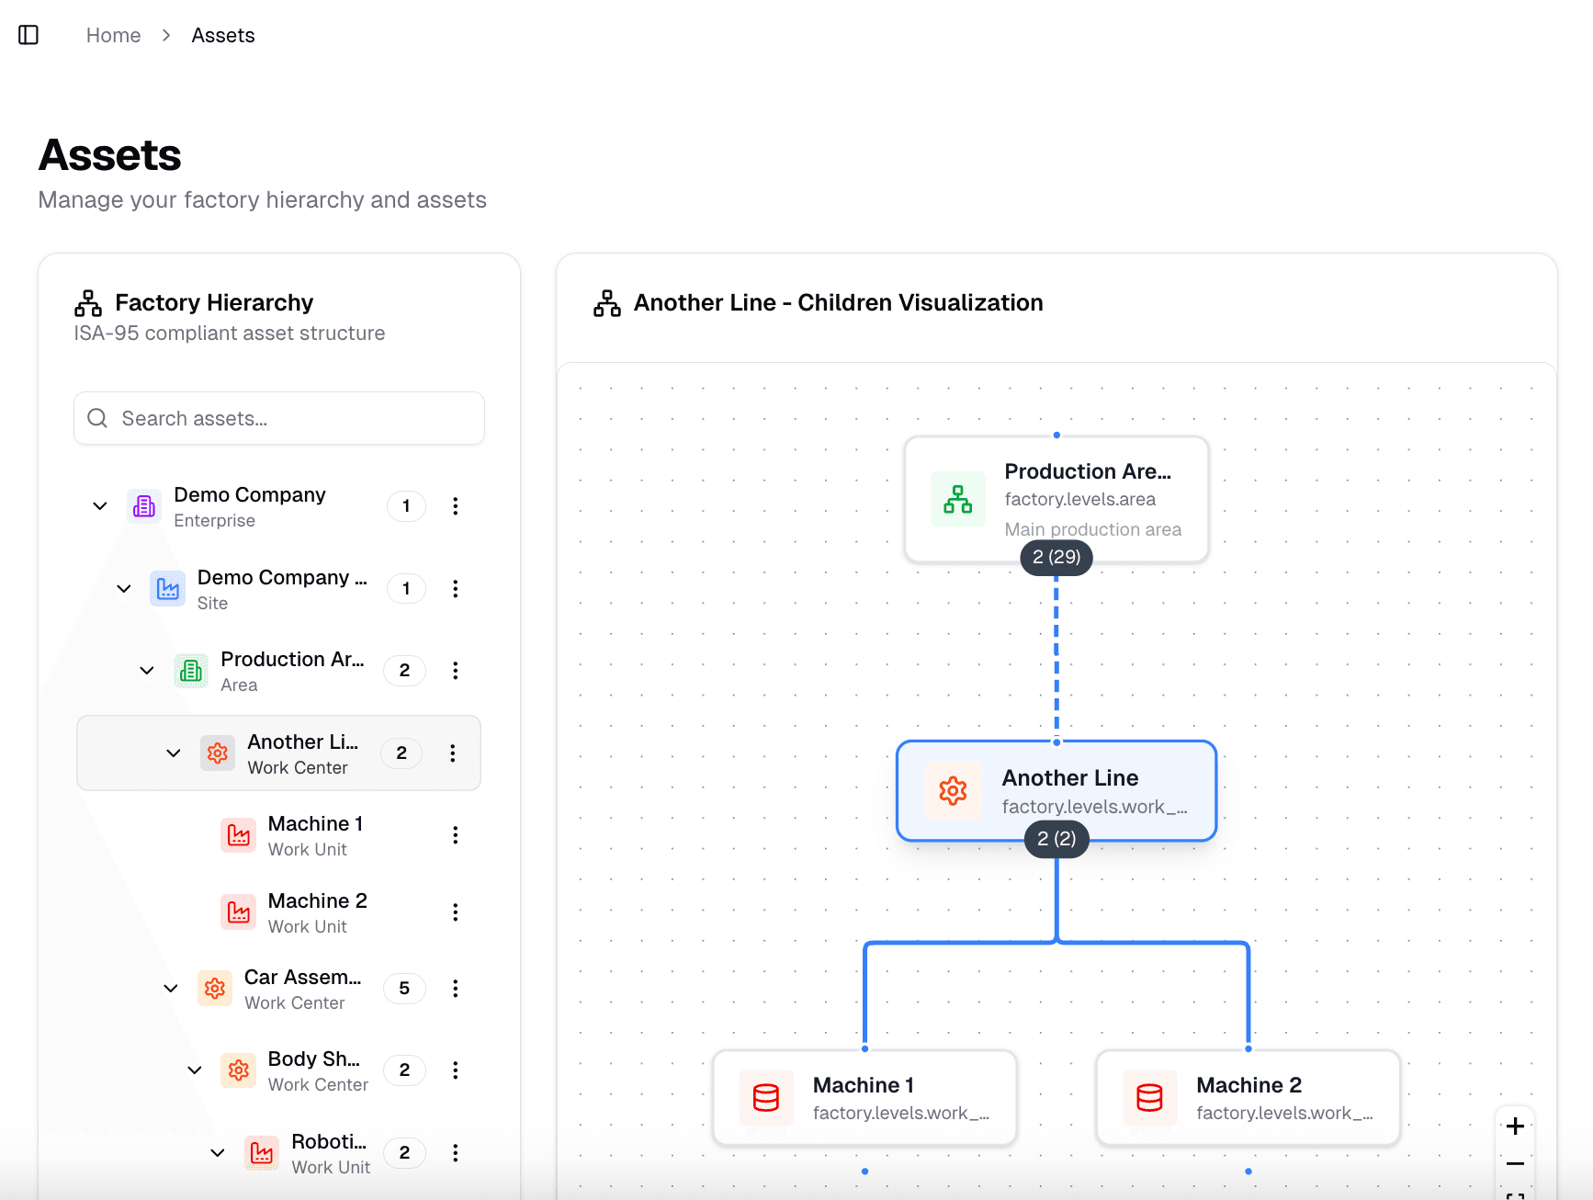The image size is (1593, 1200).
Task: Toggle the sidebar panel icon
Action: pos(28,35)
